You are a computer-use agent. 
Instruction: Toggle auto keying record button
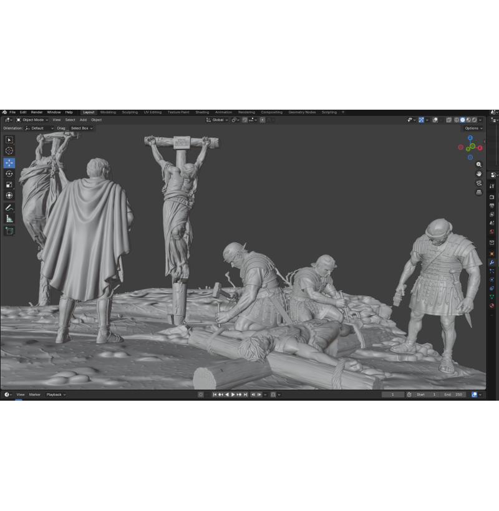tap(201, 394)
